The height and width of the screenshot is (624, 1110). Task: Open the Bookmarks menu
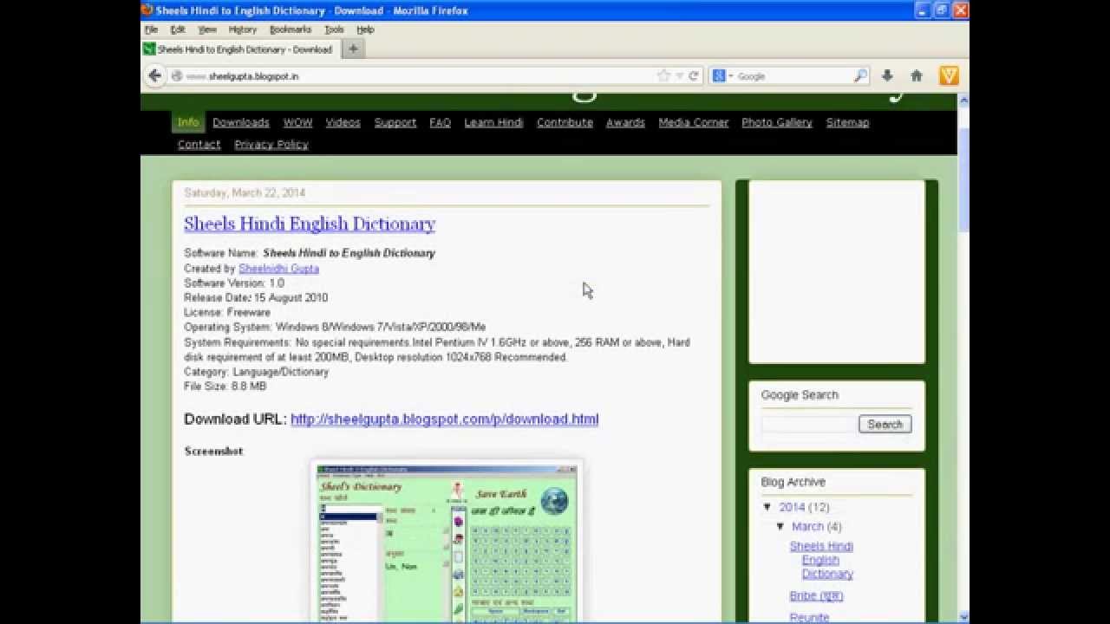pyautogui.click(x=291, y=29)
